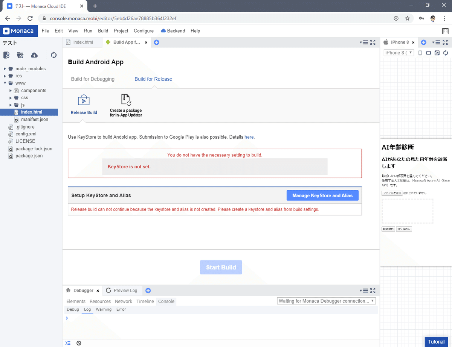Click the console prompt toggle icon
The image size is (452, 347).
point(68,343)
